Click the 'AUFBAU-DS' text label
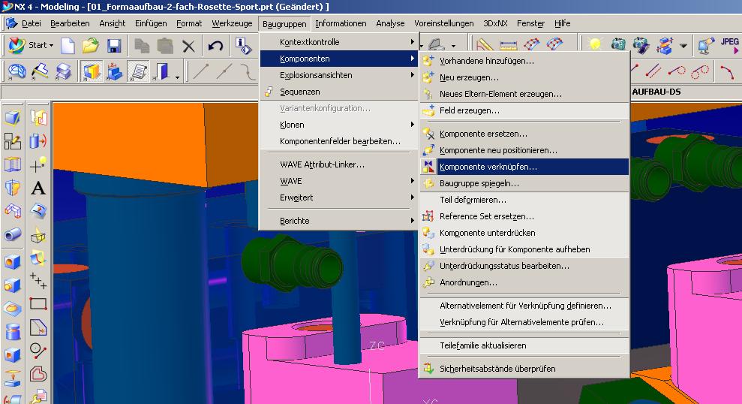The height and width of the screenshot is (404, 742). point(656,92)
